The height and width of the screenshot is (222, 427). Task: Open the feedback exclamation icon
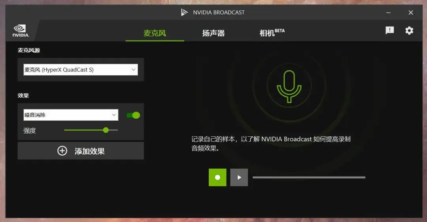tap(390, 30)
